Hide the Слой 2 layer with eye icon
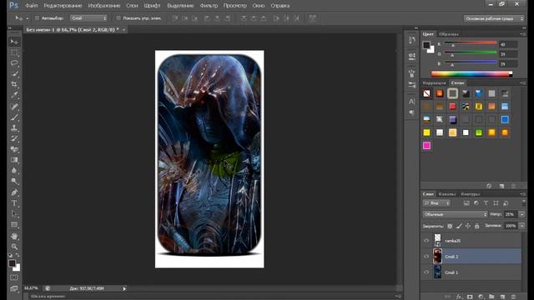The image size is (534, 300). (x=426, y=257)
